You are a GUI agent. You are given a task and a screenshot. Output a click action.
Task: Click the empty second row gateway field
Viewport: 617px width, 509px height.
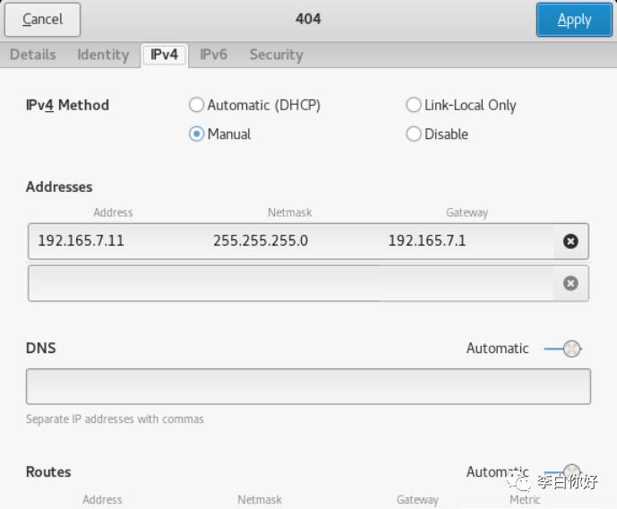point(467,283)
